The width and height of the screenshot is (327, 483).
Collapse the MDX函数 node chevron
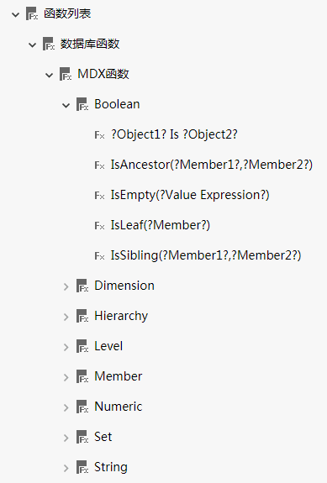point(49,75)
